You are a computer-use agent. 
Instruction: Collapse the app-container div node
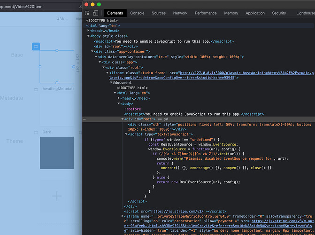92,51
